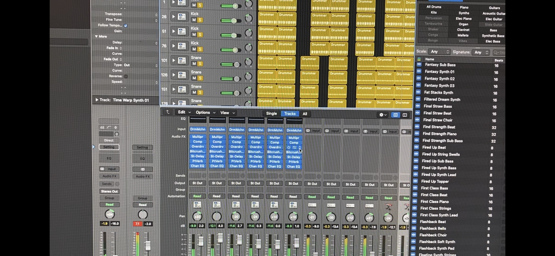The image size is (555, 256).
Task: Switch the mixer to the All tab
Action: click(305, 114)
